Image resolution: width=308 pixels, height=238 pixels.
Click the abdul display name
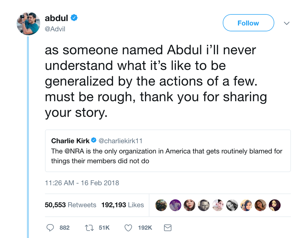(x=57, y=18)
